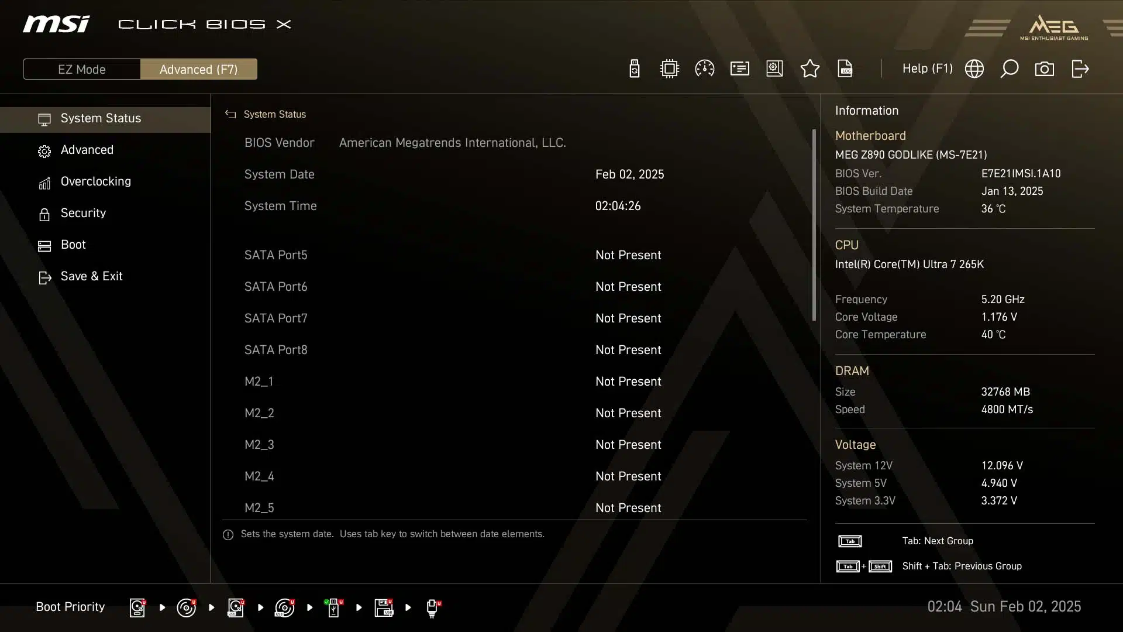Click the exit door icon in top bar
This screenshot has height=632, width=1123.
(x=1080, y=69)
